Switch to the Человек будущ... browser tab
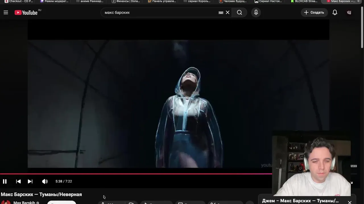 tap(233, 1)
